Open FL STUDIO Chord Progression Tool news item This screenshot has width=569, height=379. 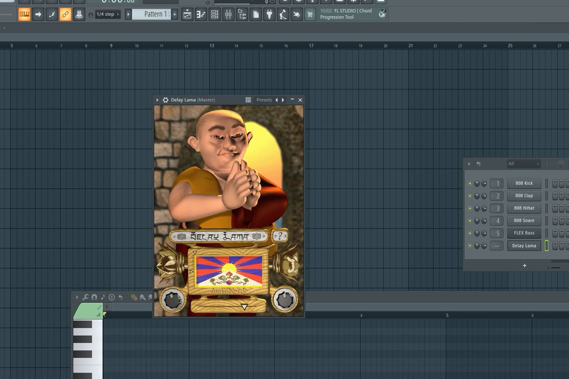pos(347,14)
